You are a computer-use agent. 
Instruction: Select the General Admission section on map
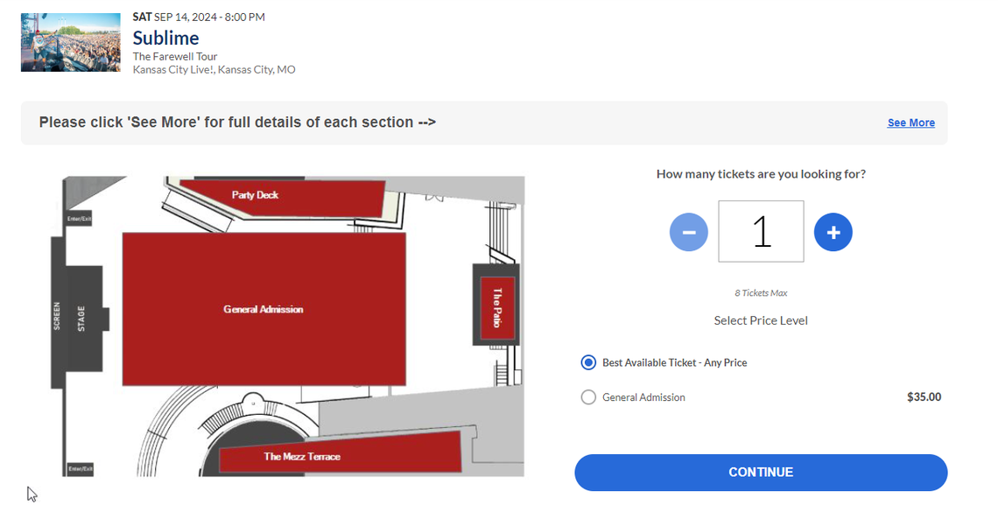click(264, 308)
